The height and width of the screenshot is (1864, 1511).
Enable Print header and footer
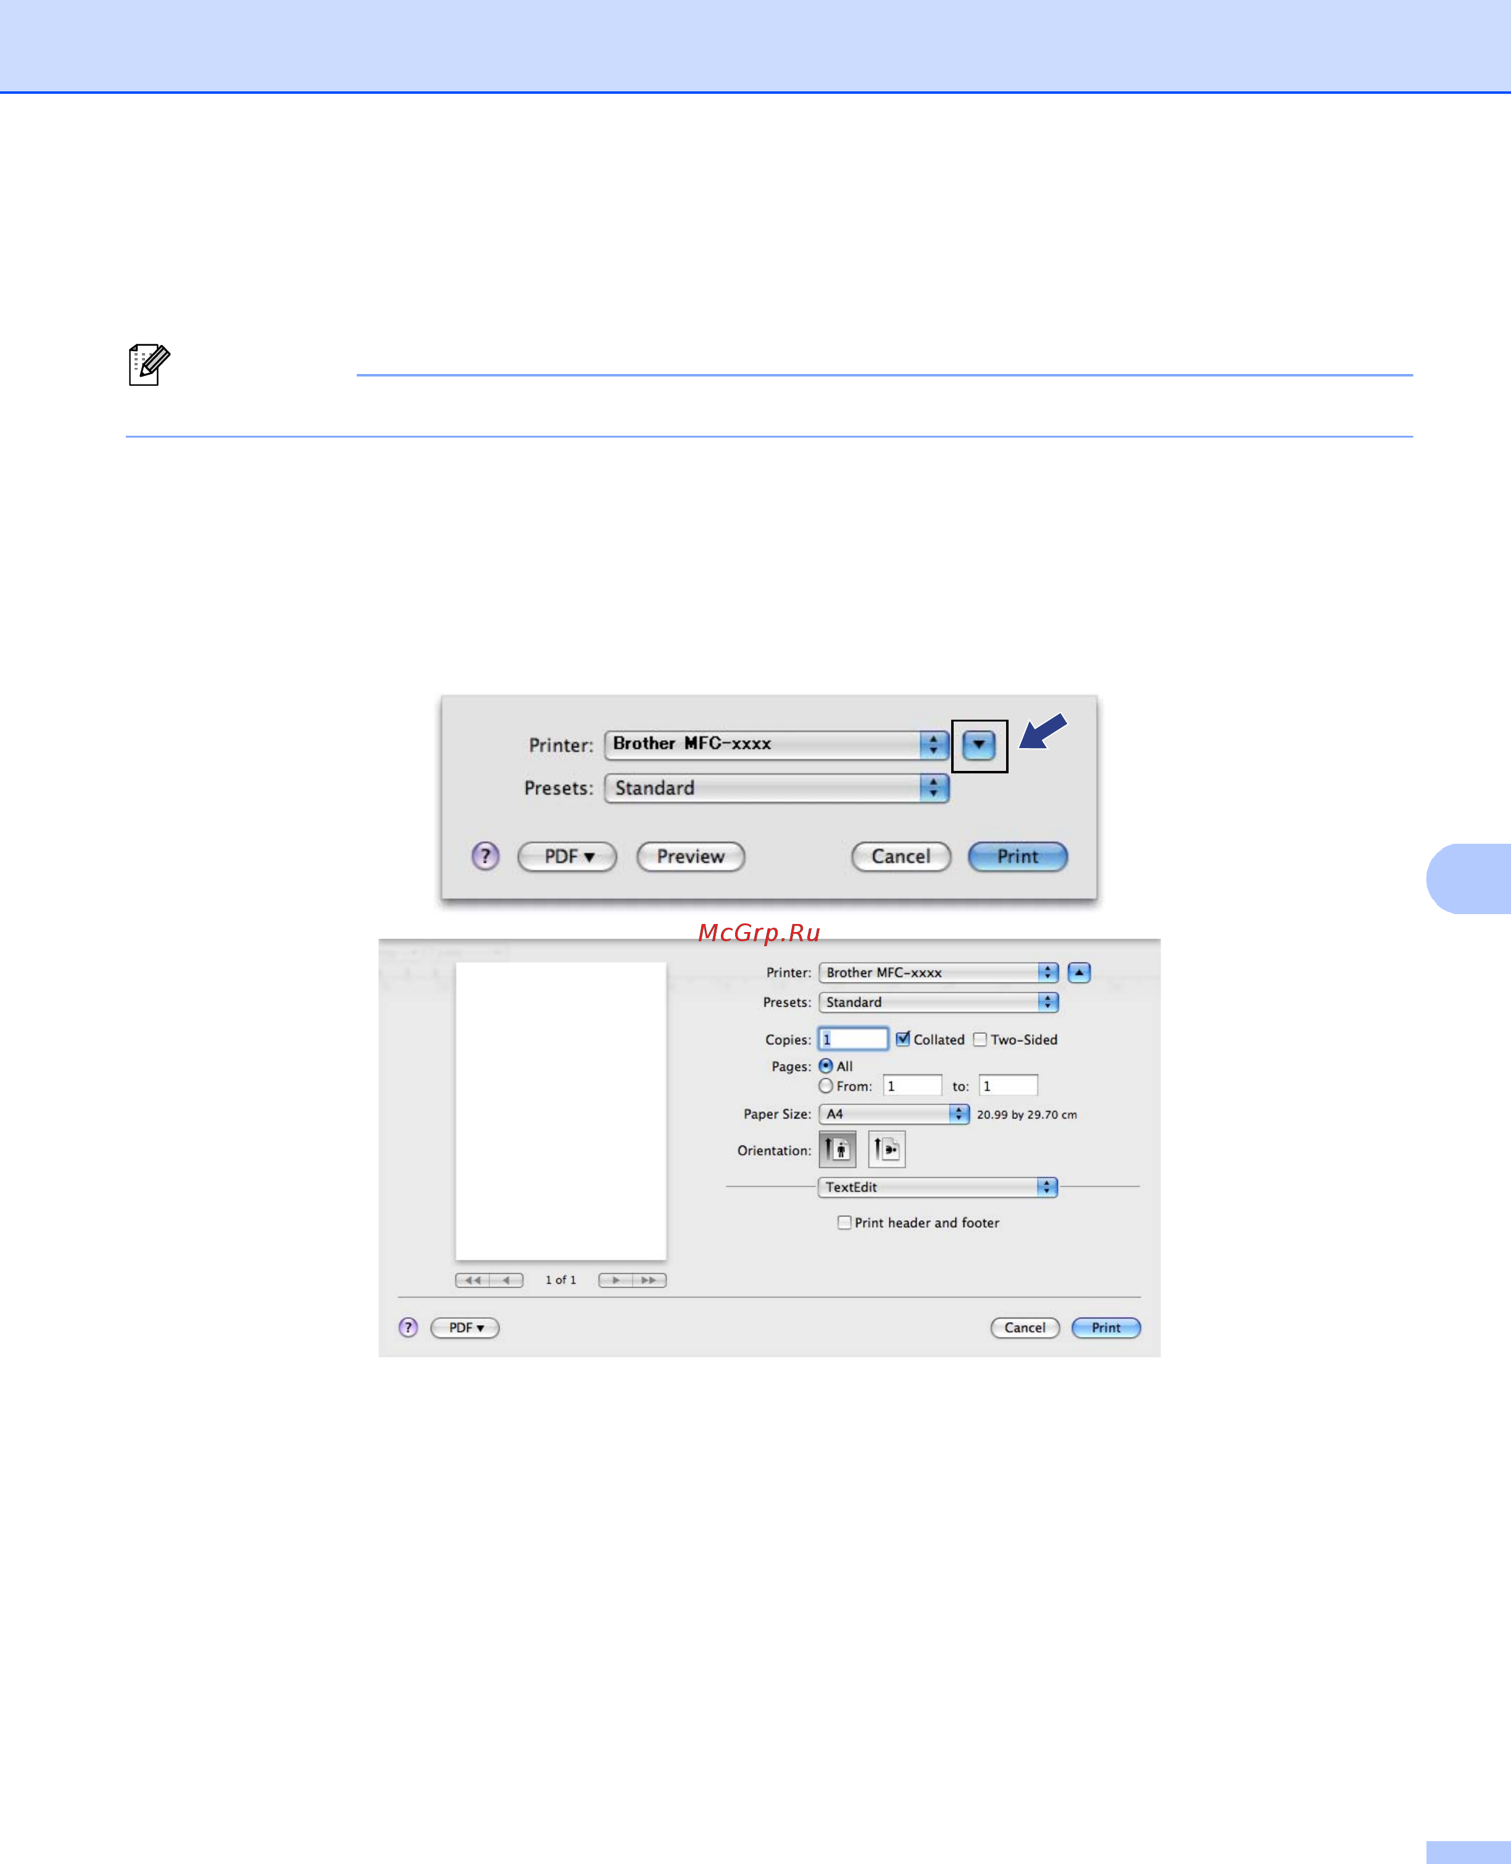[x=843, y=1223]
